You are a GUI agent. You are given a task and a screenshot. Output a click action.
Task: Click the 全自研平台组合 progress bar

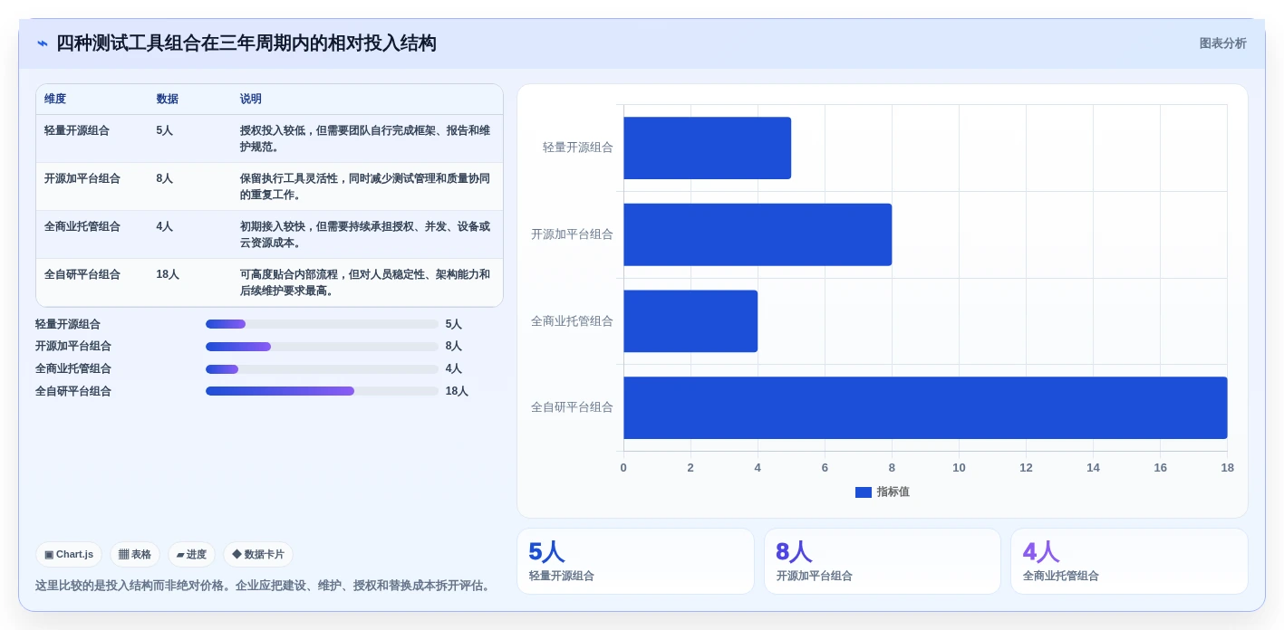[x=322, y=391]
